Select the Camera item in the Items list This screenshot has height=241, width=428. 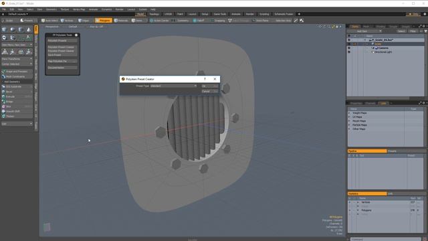383,48
